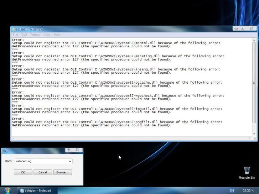Click the vertical scrollbar up arrow in Notepad
Screen dimensions: 259x194
(x=254, y=40)
